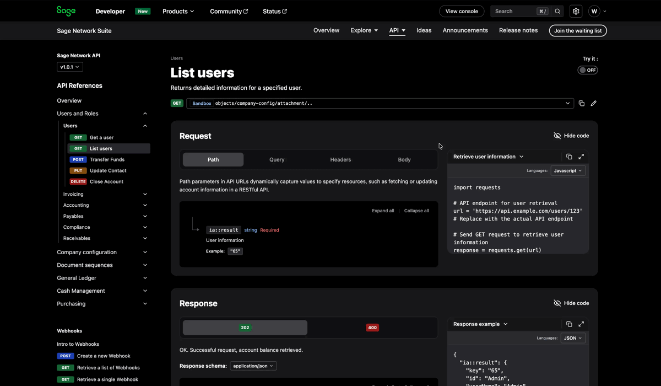Screen dimensions: 661x386
Task: Open Transfer Funds endpoint in sidebar
Action: (107, 159)
